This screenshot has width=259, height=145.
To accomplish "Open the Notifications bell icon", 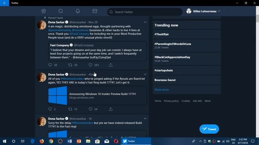I will [78, 11].
